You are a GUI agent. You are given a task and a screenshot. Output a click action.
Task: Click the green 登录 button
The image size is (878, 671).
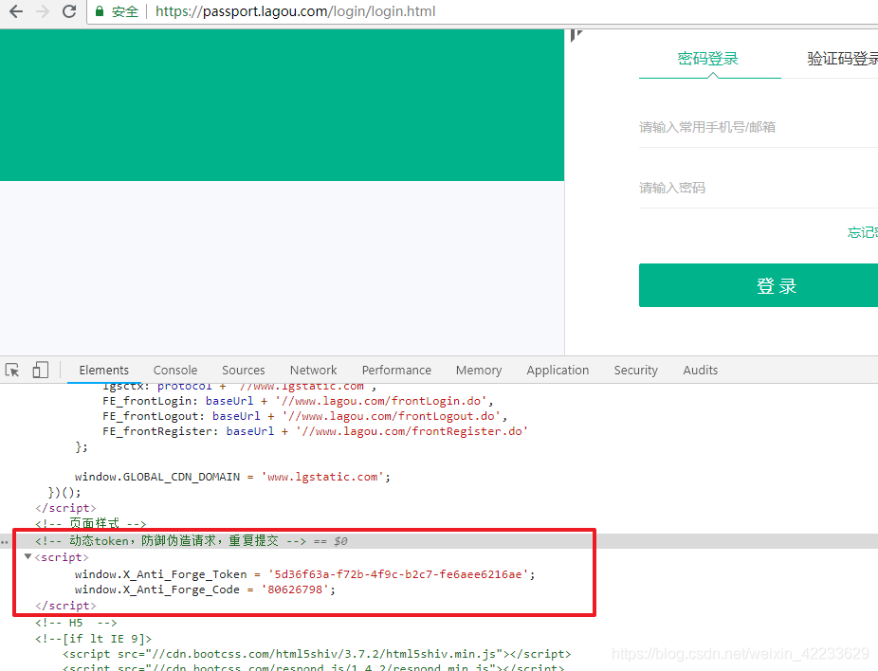click(759, 285)
